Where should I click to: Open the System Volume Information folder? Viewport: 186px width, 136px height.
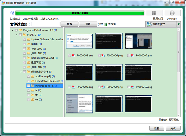[47, 40]
